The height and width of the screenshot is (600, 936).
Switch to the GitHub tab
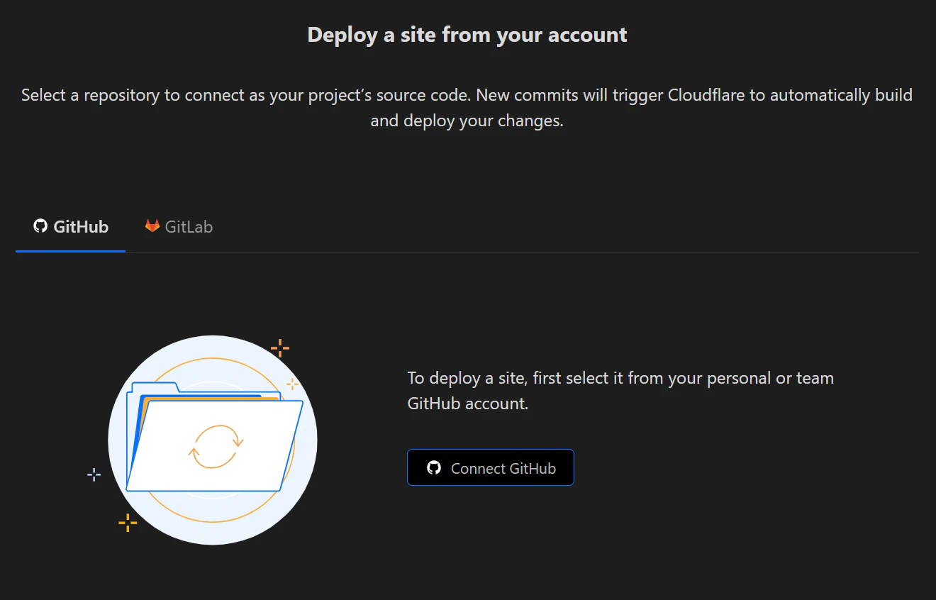pyautogui.click(x=71, y=227)
